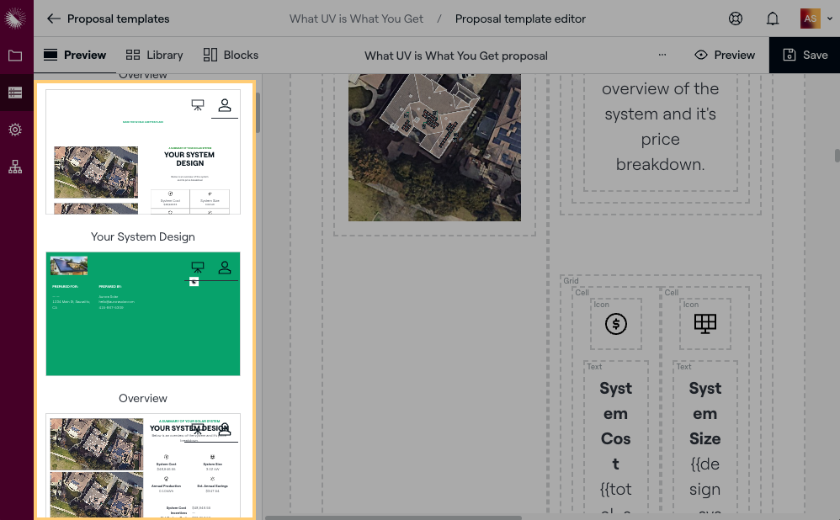840x520 pixels.
Task: Select the left panel Preview tab
Action: point(75,55)
